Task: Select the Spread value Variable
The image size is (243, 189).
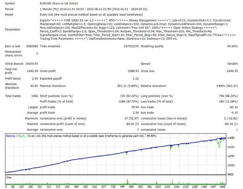Action: pos(232,64)
